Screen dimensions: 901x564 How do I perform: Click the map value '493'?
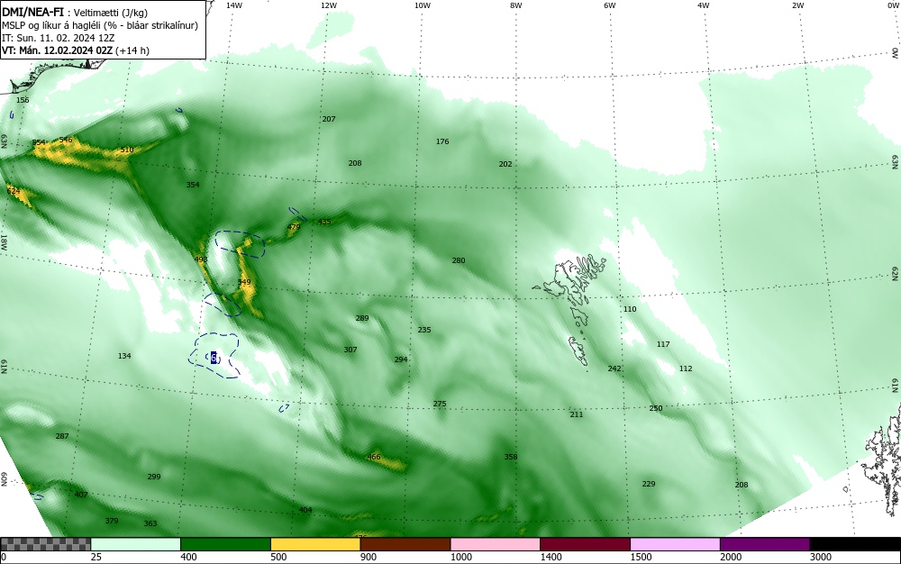201,259
